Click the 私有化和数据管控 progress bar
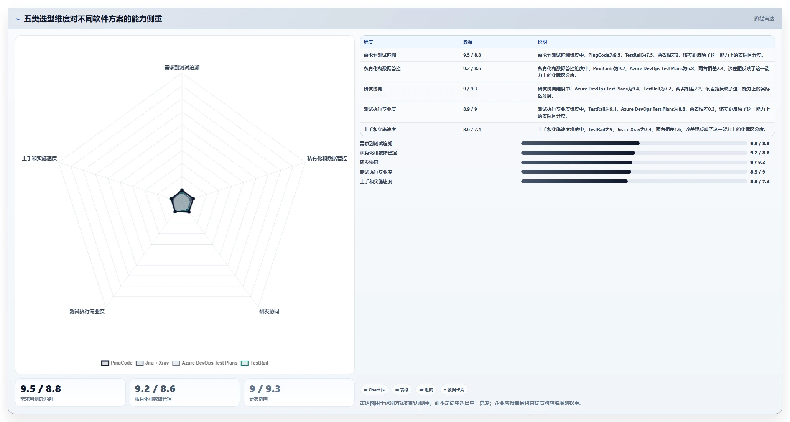This screenshot has height=422, width=790. (x=634, y=153)
